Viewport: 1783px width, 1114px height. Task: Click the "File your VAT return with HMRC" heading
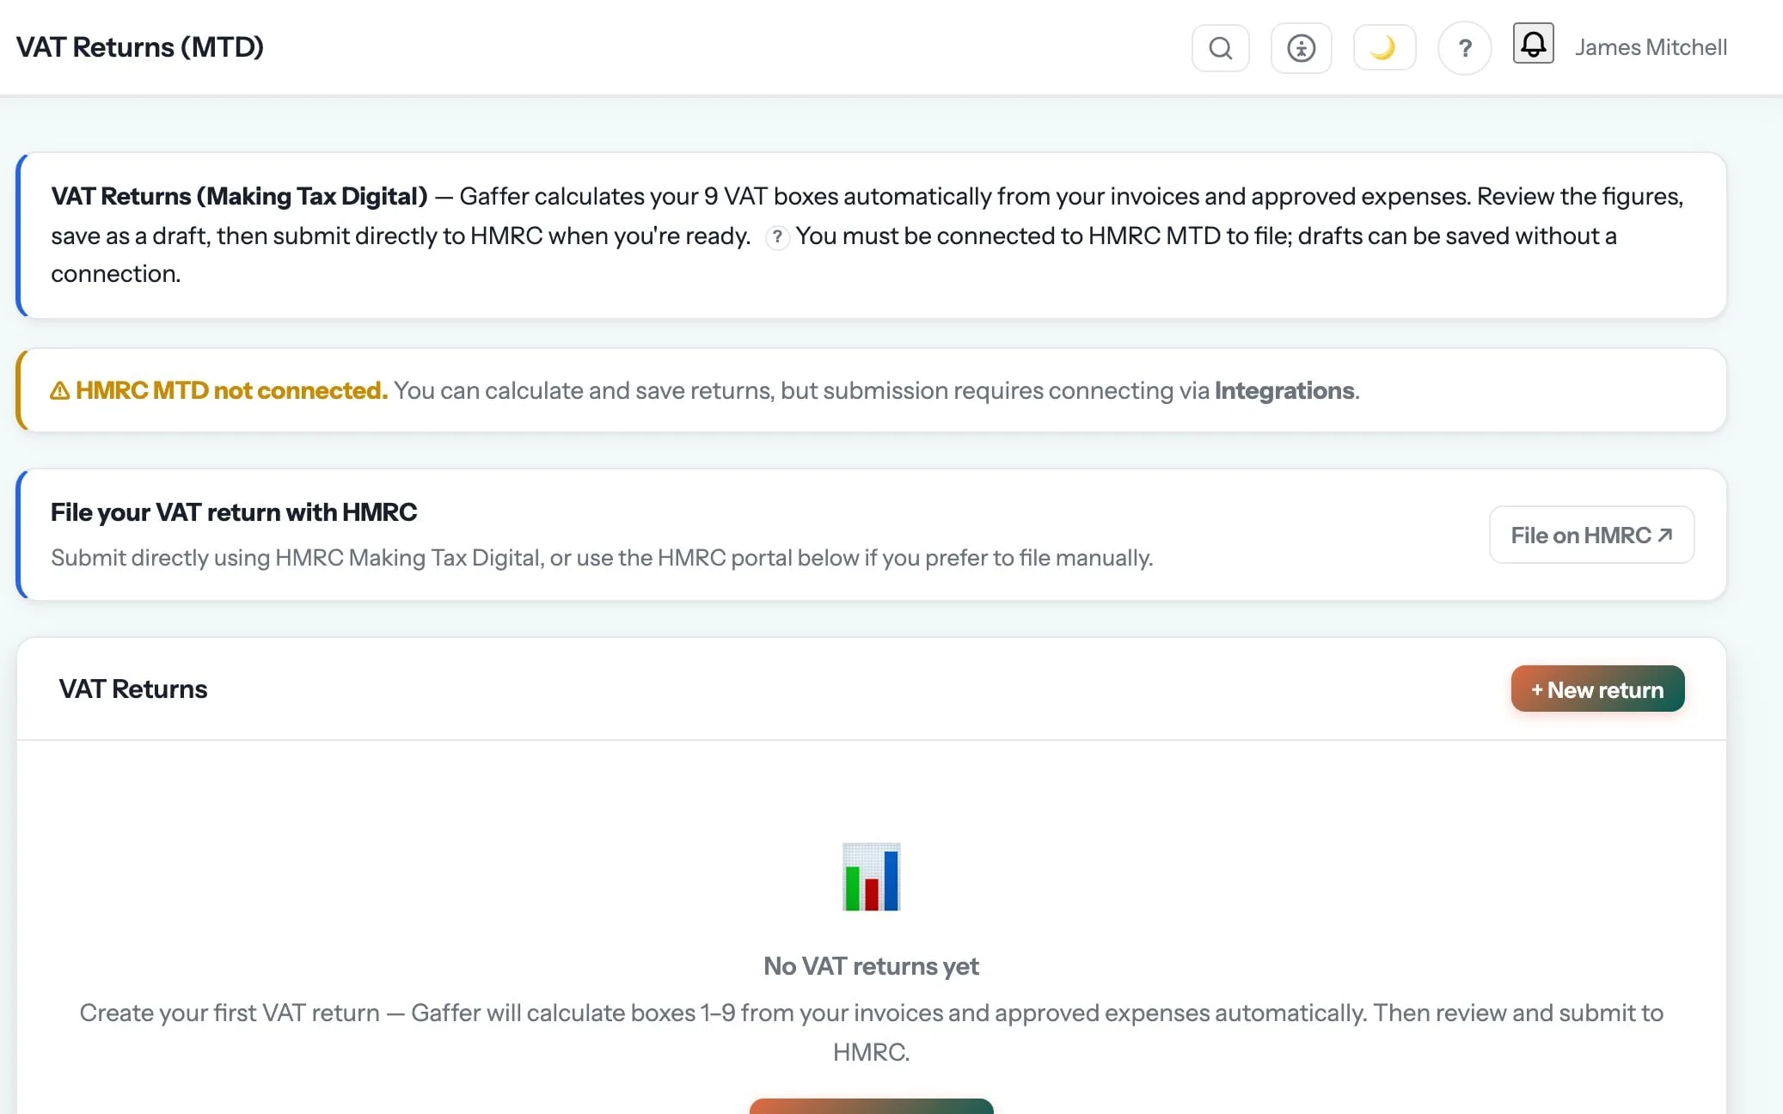click(234, 512)
